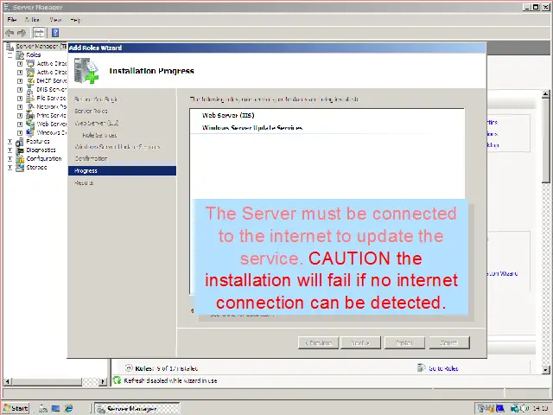Image resolution: width=553 pixels, height=415 pixels.
Task: Click the Previous button in wizard
Action: point(318,342)
